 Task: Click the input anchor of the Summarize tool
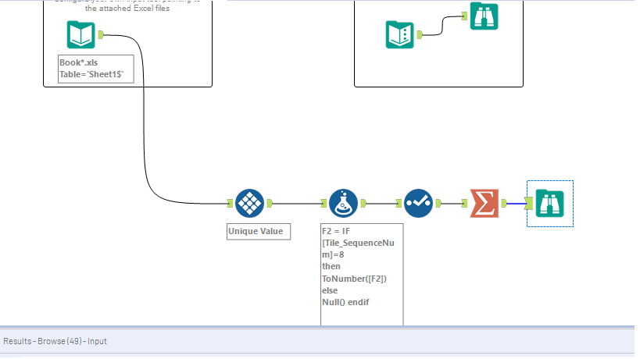click(x=464, y=203)
